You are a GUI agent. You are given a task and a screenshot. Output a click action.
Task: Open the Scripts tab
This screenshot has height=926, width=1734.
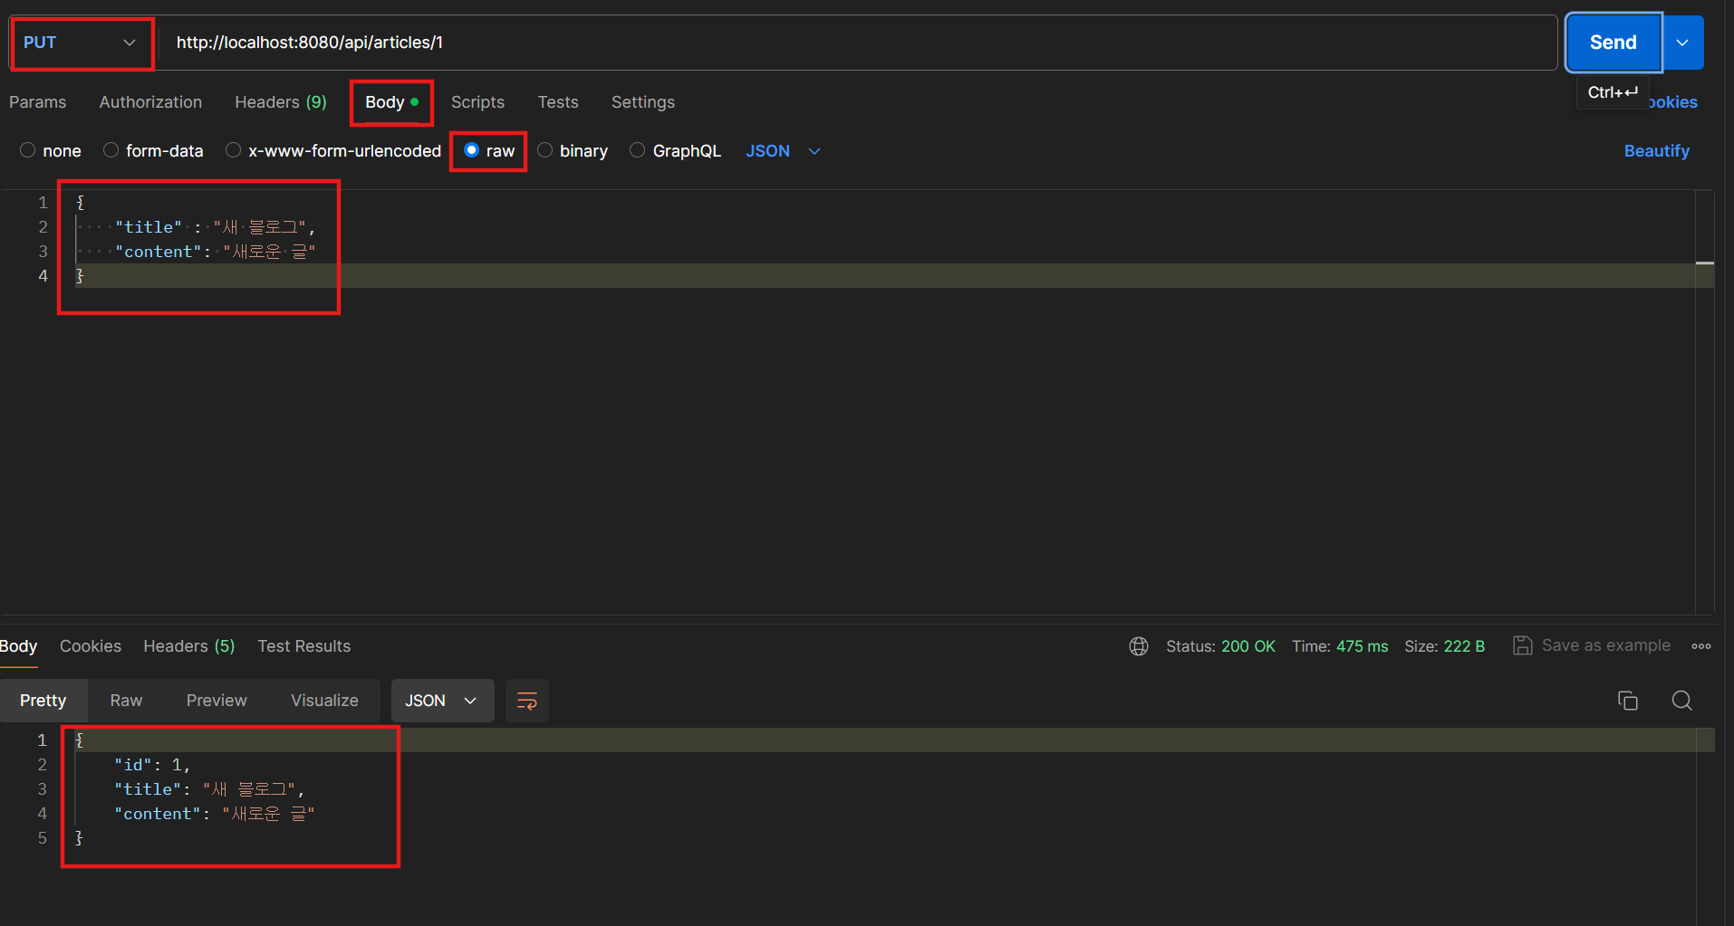[x=477, y=102]
